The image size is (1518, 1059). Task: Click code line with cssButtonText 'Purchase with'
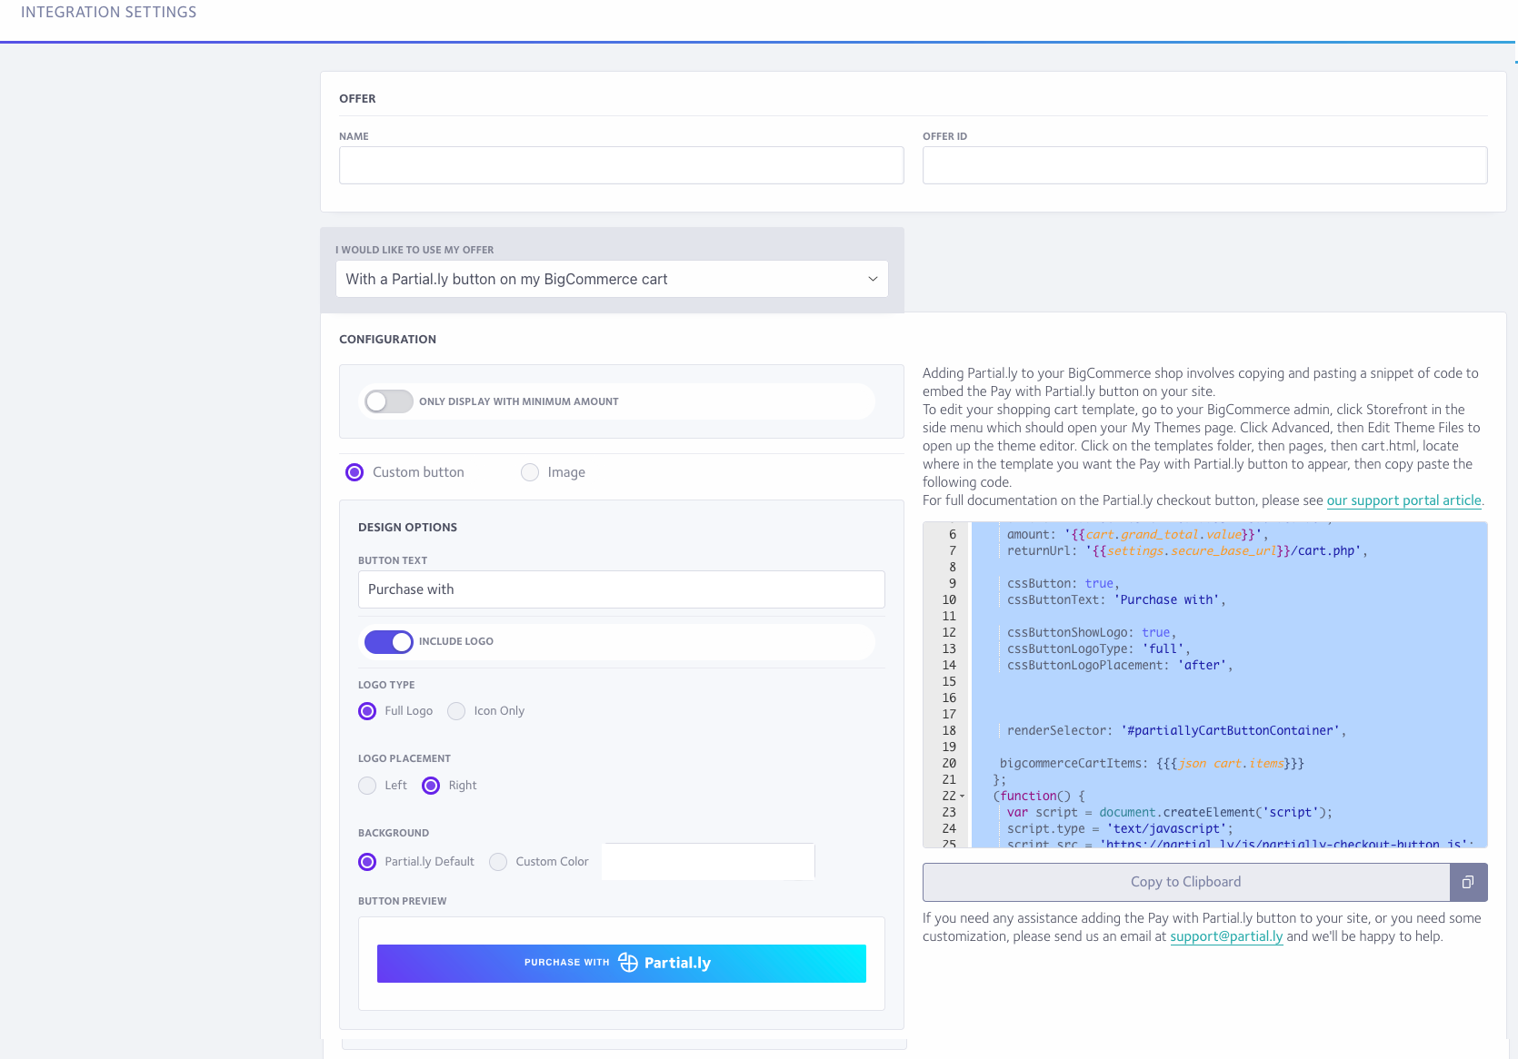point(1116,600)
